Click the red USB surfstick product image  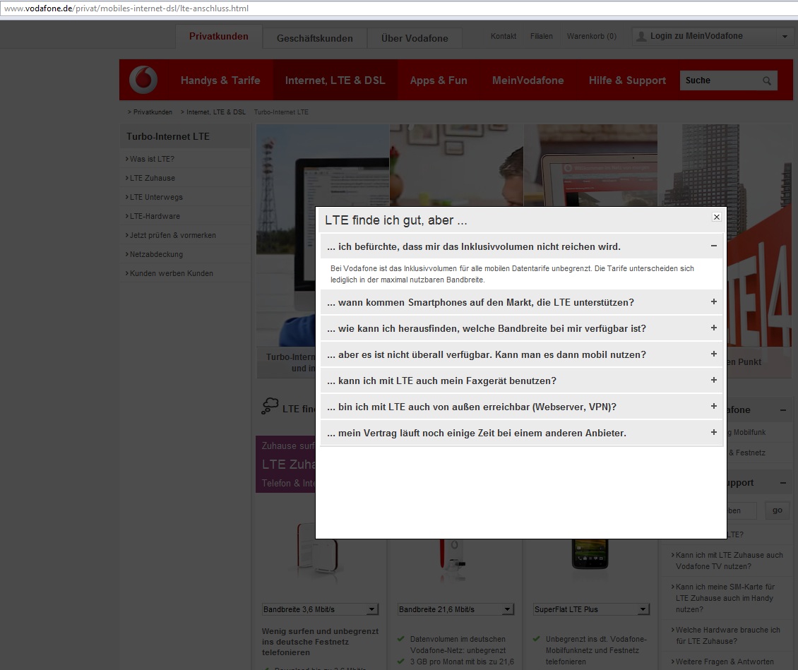tap(453, 556)
